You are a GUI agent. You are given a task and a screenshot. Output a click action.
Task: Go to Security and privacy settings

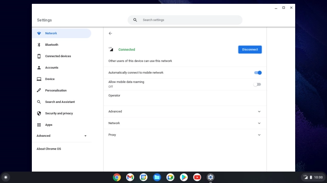[x=59, y=114]
